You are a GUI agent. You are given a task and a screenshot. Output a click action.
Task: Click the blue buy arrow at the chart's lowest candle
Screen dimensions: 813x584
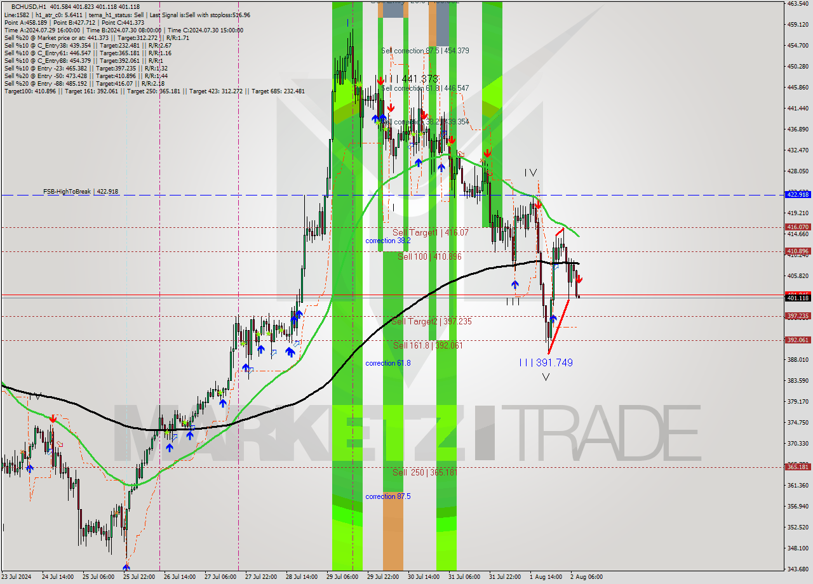pyautogui.click(x=126, y=567)
